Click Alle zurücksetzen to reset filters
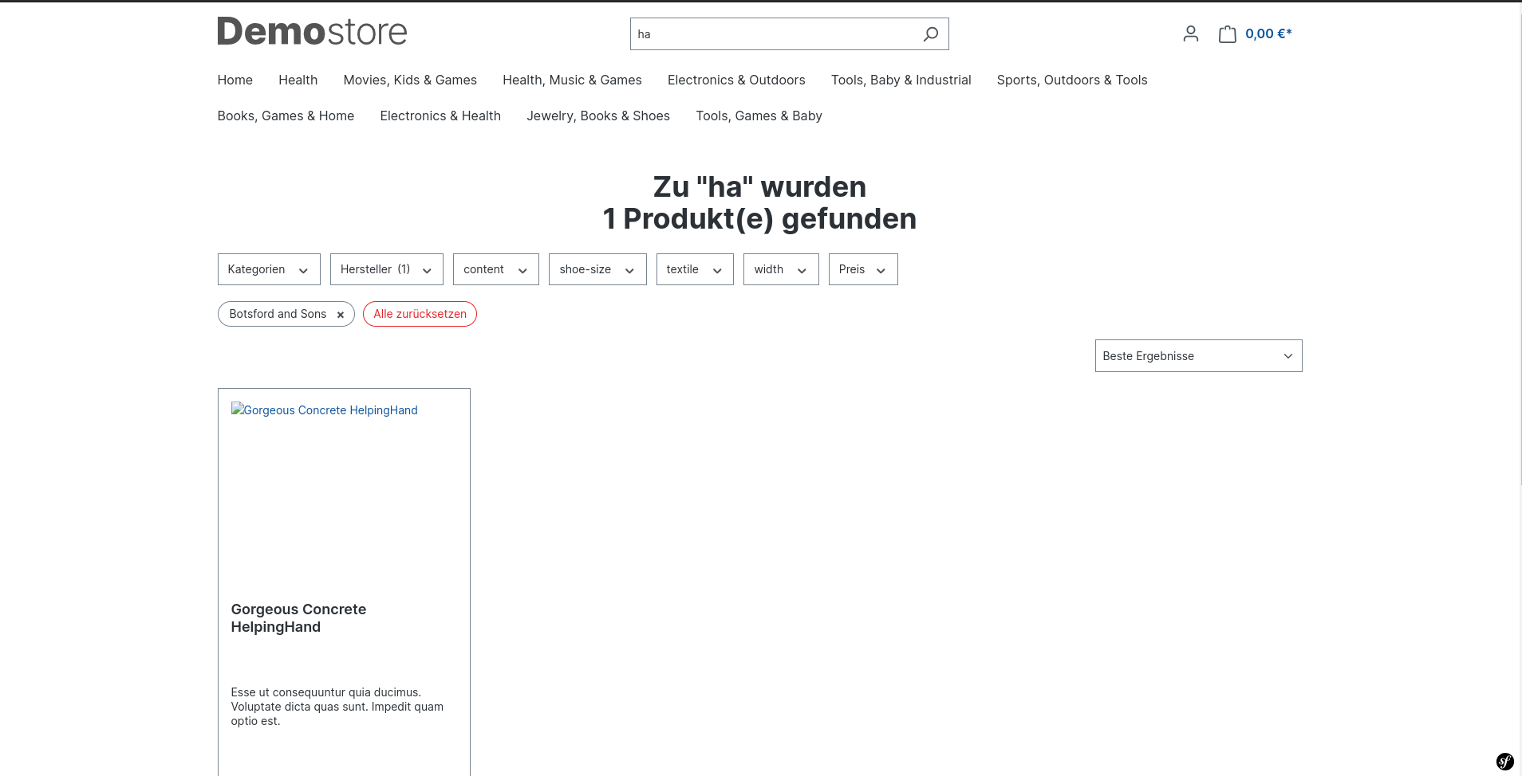Screen dimensions: 1522x776 pyautogui.click(x=420, y=314)
